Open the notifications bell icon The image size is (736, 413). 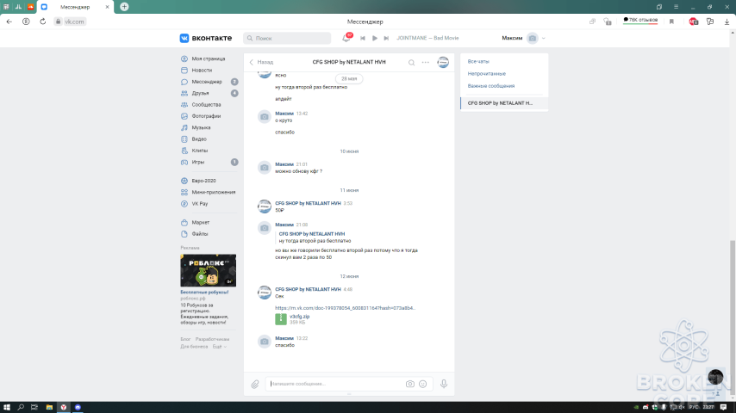(346, 38)
